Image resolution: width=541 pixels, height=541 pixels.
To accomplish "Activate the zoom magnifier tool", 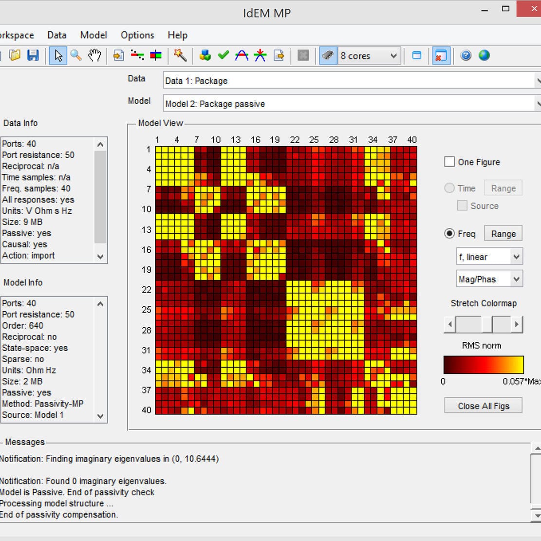I will 76,55.
